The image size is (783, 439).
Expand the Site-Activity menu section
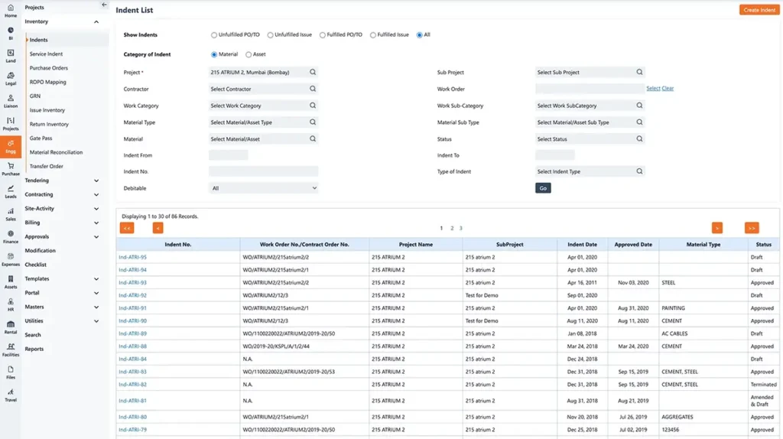96,209
